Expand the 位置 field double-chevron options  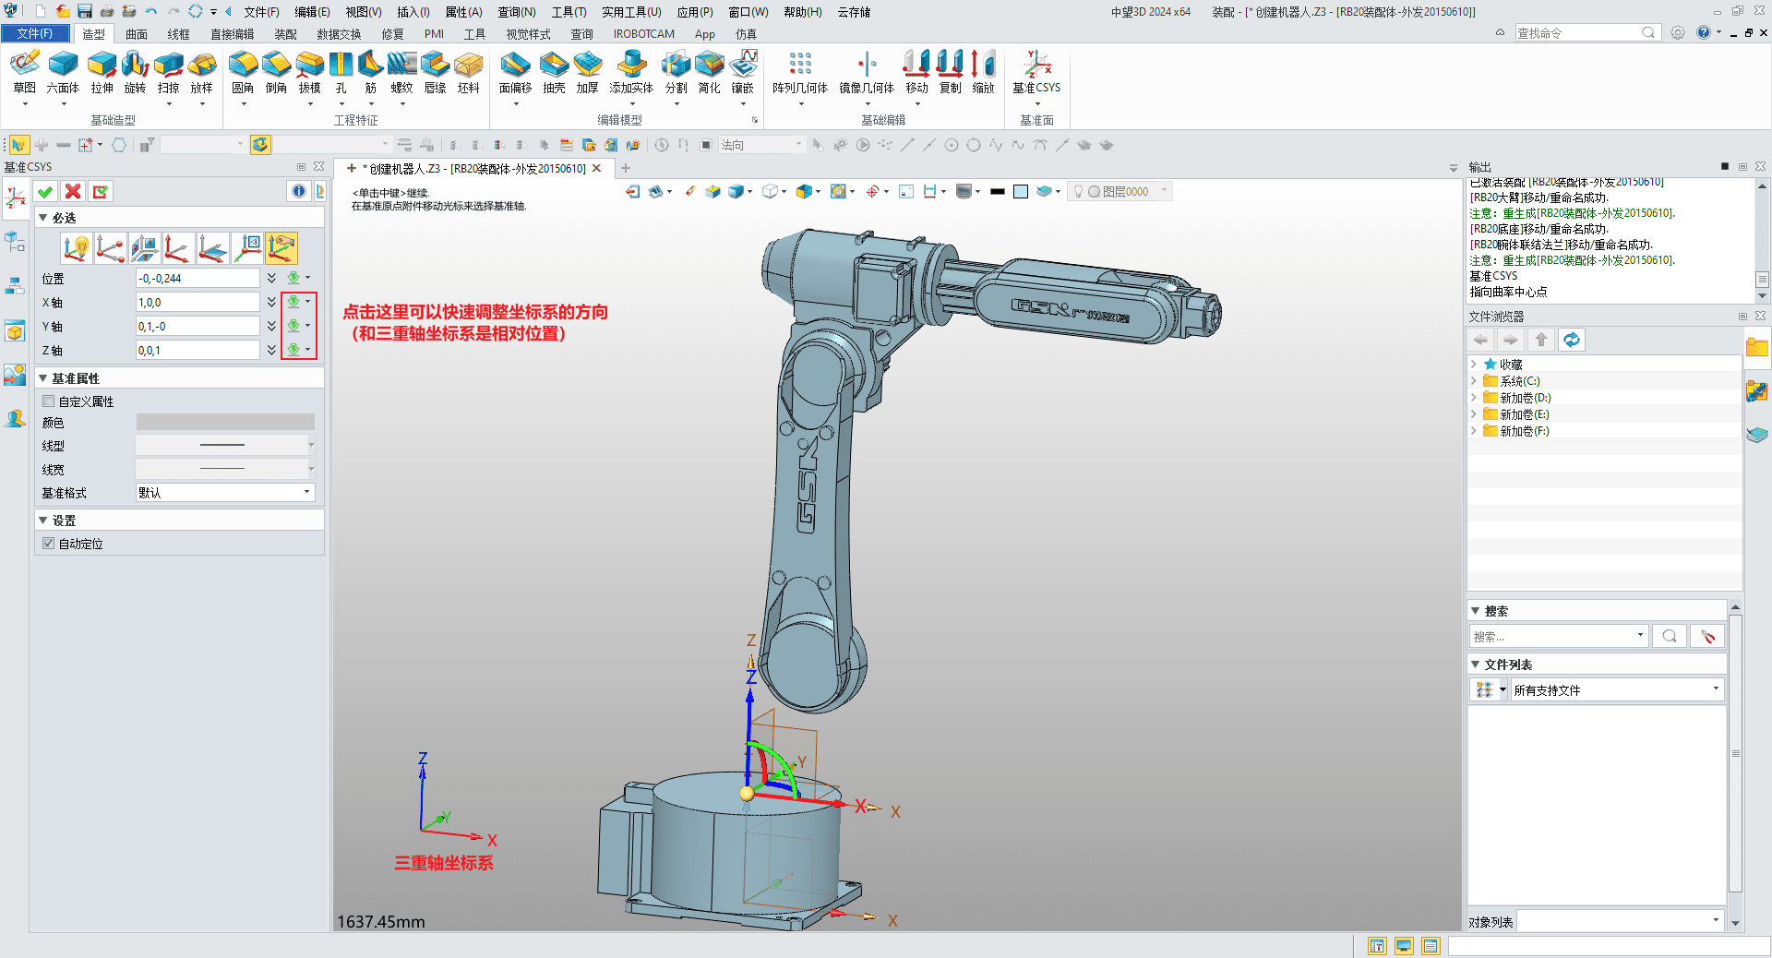[271, 278]
